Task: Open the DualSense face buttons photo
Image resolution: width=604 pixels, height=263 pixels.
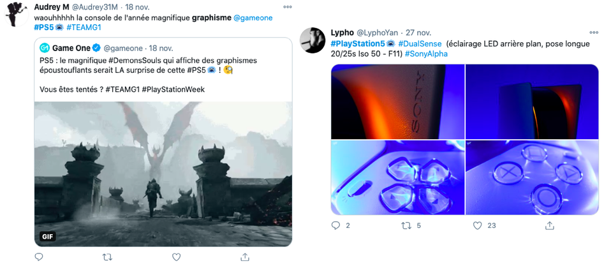Action: [532, 177]
